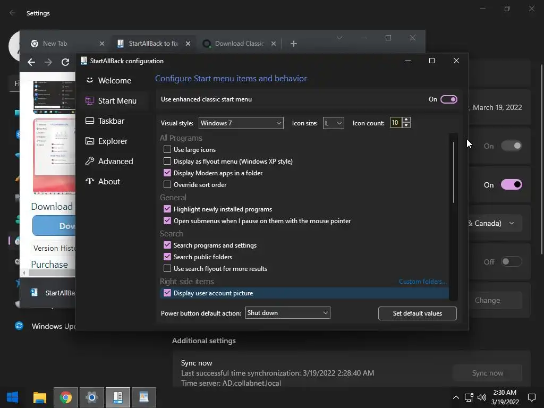The height and width of the screenshot is (408, 544).
Task: Close the StartAllBack to fix tab
Action: point(188,44)
